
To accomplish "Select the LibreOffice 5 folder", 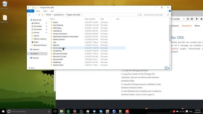I will point(57,51).
